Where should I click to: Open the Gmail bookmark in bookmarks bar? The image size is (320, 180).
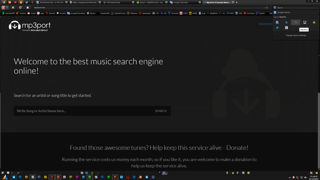[x=32, y=13]
